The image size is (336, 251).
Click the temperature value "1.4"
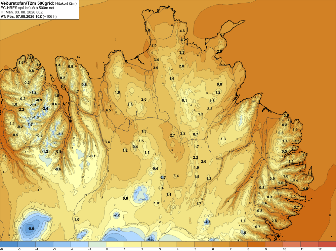(x=58, y=65)
